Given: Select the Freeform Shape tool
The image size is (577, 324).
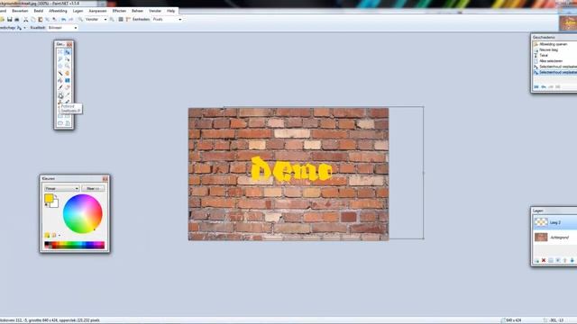Looking at the screenshot, I should [68, 123].
